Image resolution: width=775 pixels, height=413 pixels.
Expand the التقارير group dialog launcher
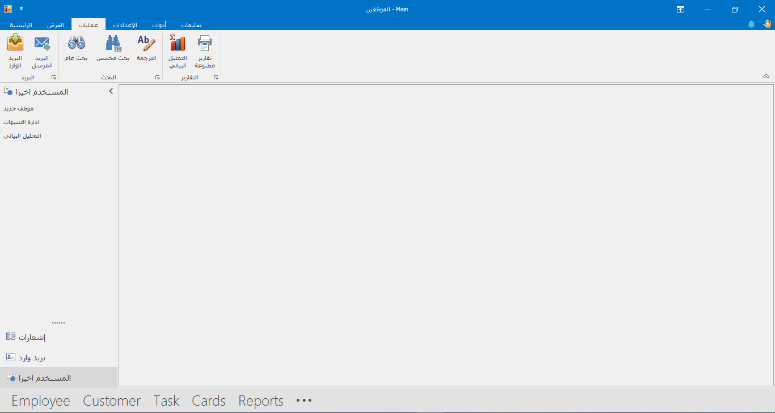pyautogui.click(x=216, y=78)
